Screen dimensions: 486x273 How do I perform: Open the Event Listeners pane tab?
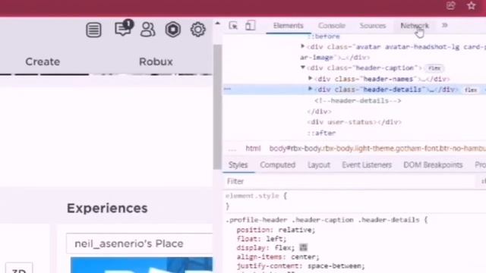367,165
